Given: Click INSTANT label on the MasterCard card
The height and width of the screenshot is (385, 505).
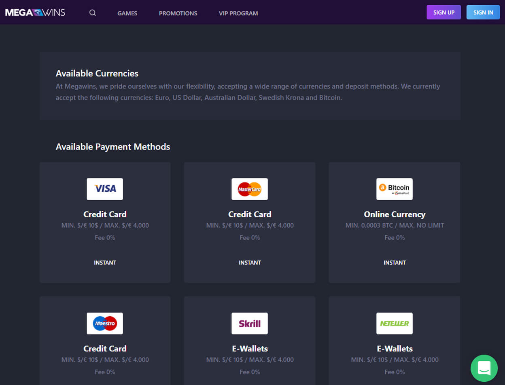Looking at the screenshot, I should (250, 263).
